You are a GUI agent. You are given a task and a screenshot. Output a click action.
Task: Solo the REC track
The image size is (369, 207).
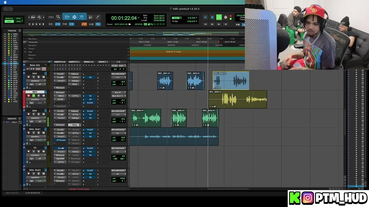[38, 96]
